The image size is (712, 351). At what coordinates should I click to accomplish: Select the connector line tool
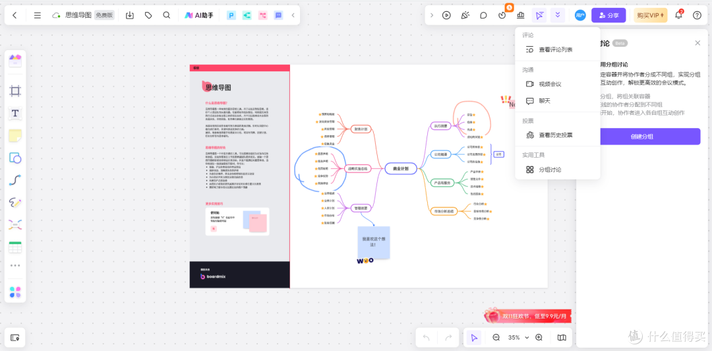pyautogui.click(x=15, y=180)
